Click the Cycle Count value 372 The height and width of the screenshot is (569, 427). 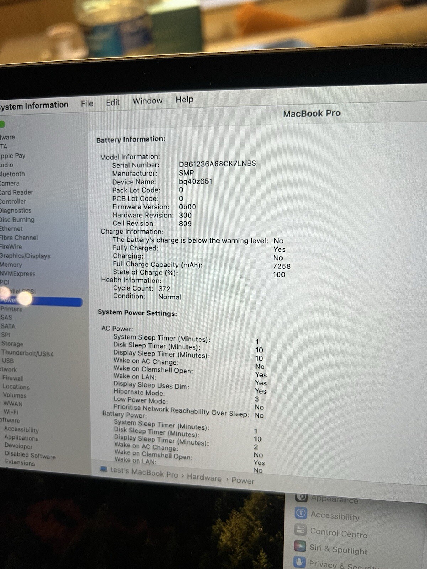pyautogui.click(x=164, y=289)
